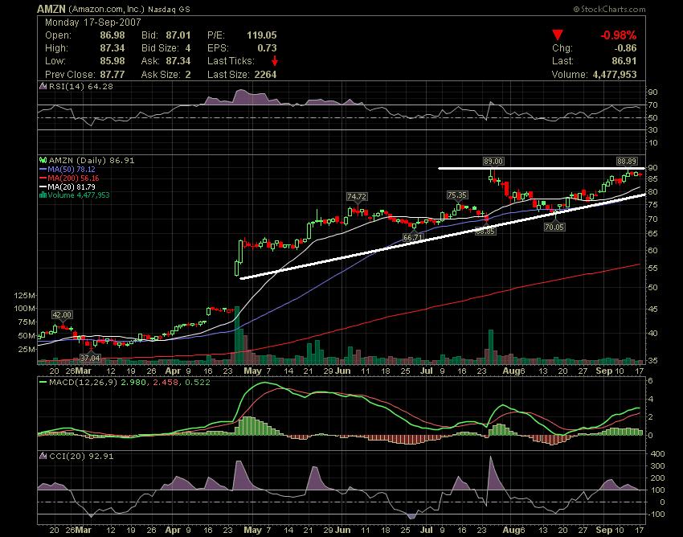Click the Last price 86.91 in header
This screenshot has height=537, width=683.
click(x=624, y=60)
